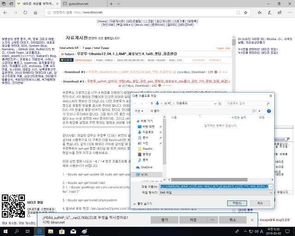Show the tab preview chevron

coord(118,4)
